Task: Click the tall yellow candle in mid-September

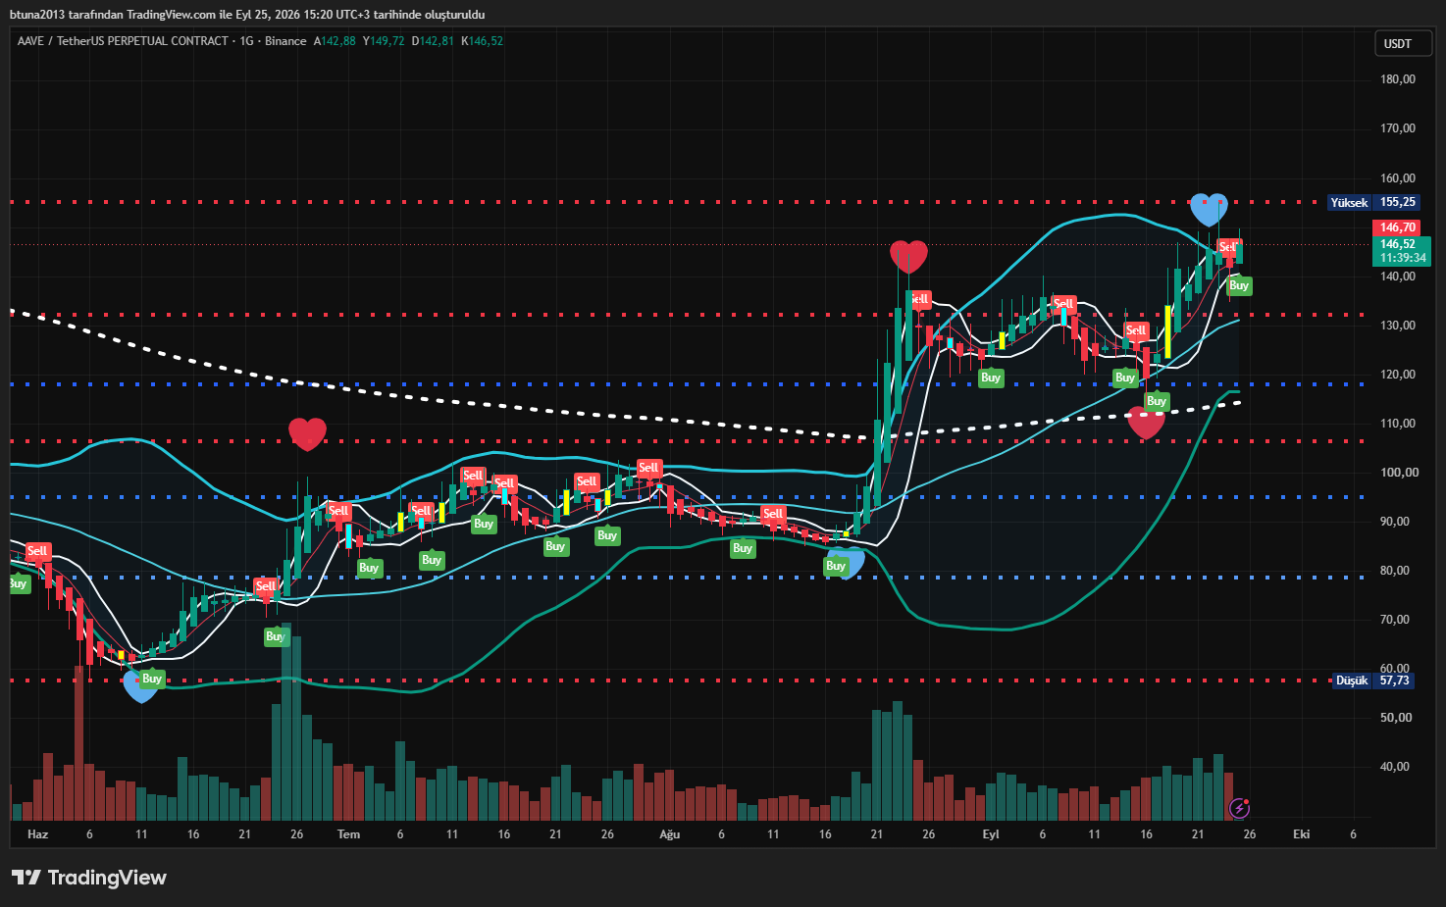Action: (x=1167, y=331)
